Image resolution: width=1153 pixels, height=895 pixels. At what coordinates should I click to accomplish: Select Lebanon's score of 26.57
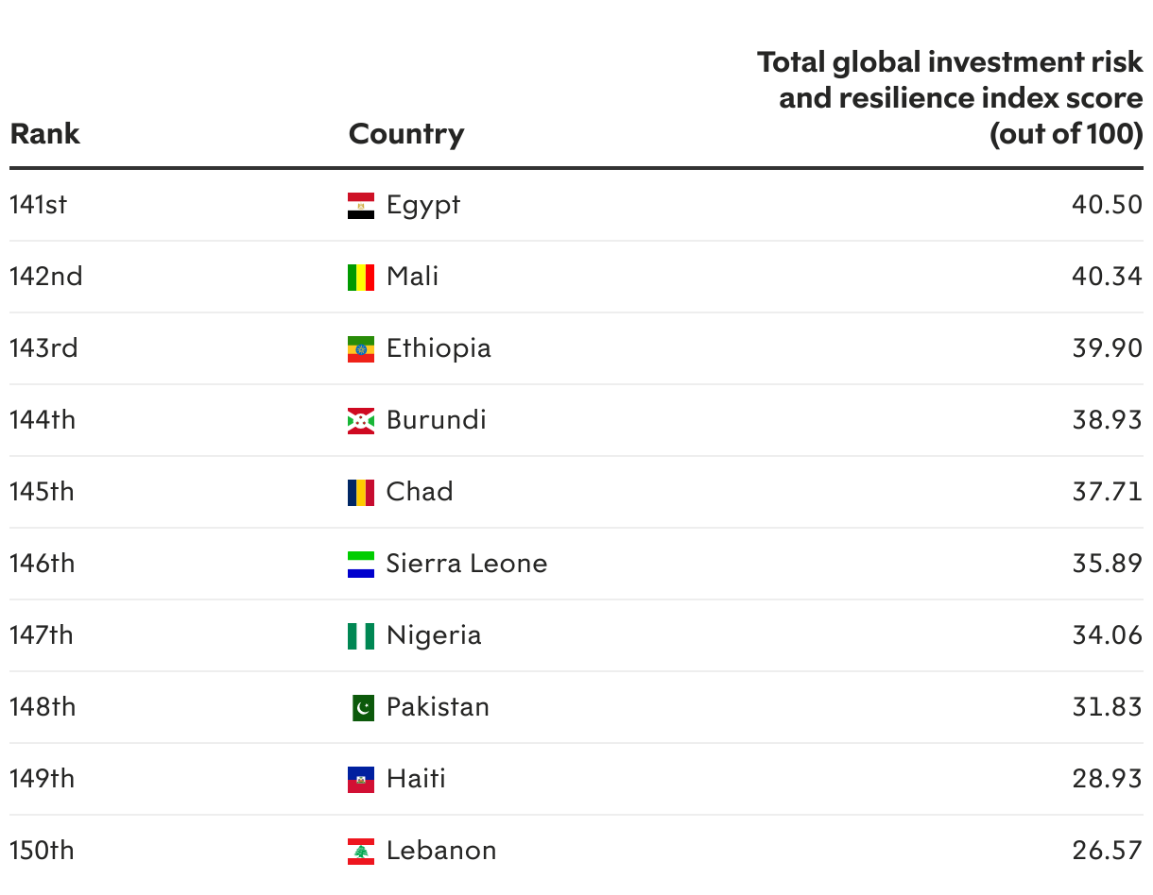pos(1107,851)
